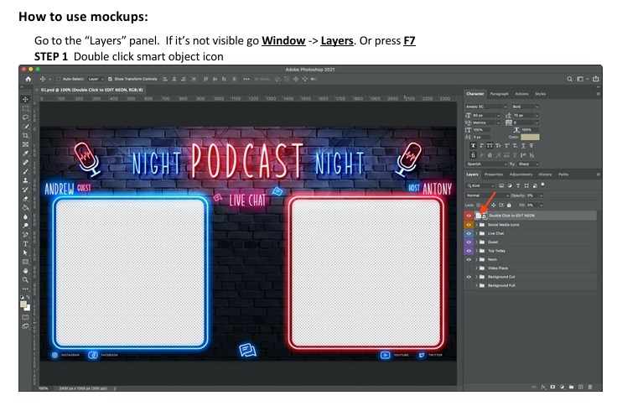Image resolution: width=617 pixels, height=406 pixels.
Task: Hide the Double Click to EDIT NEON layer
Action: pos(469,216)
